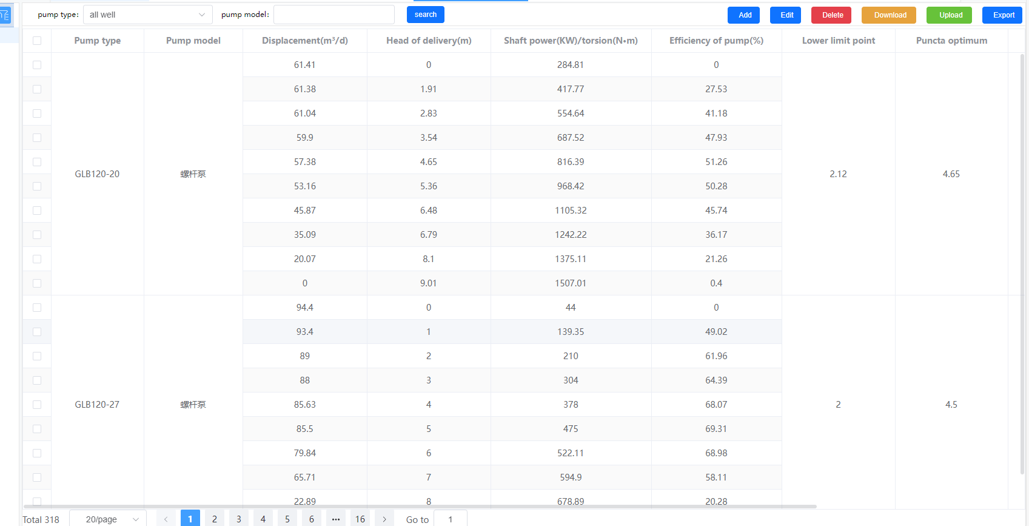Click the puncta optimum value 4.65

click(951, 174)
